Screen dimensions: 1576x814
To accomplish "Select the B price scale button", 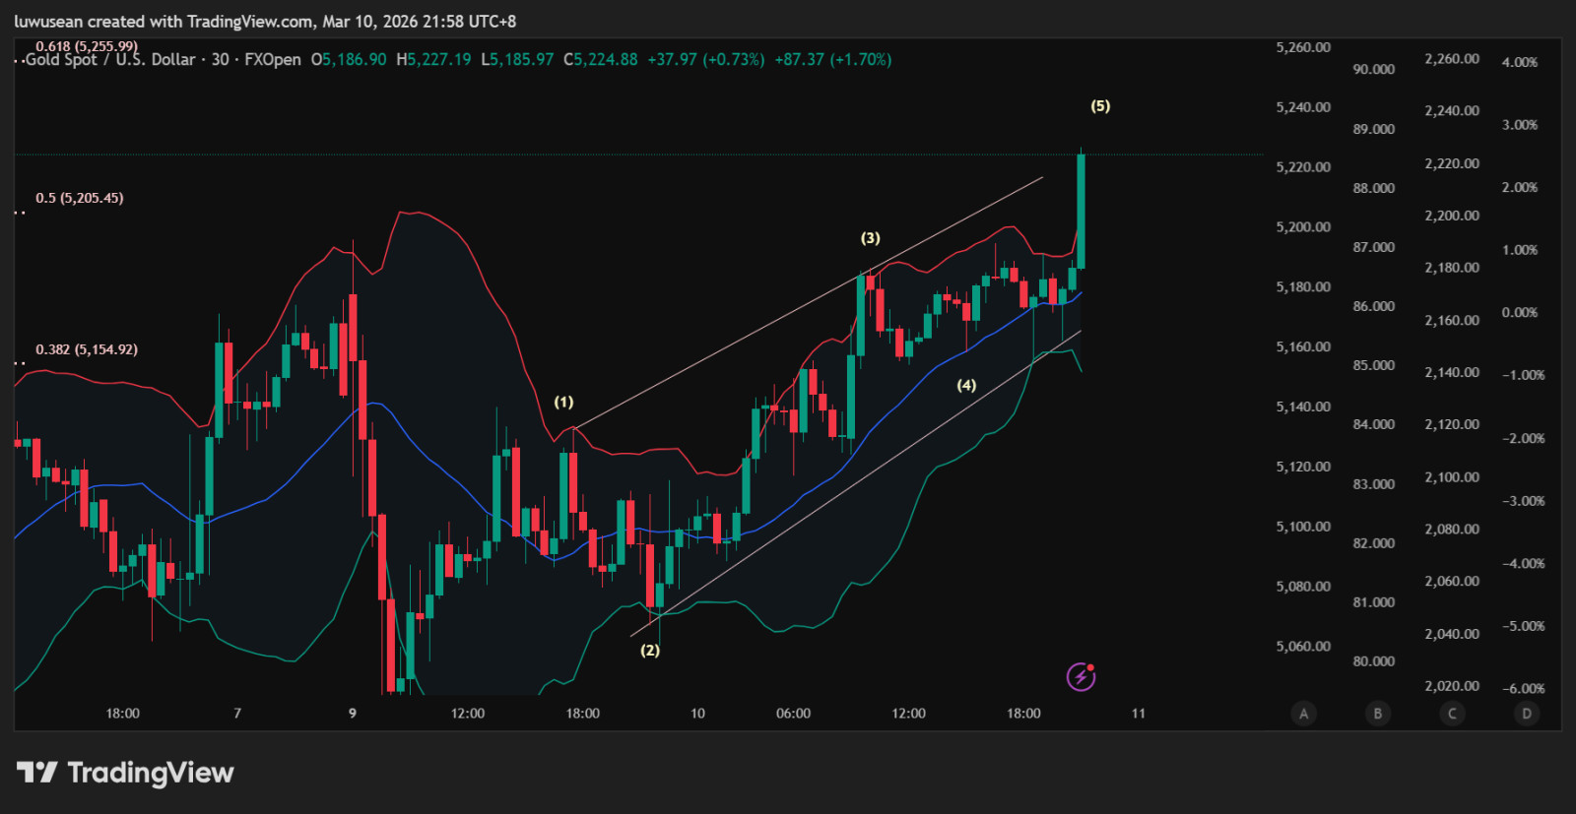I will click(1377, 714).
